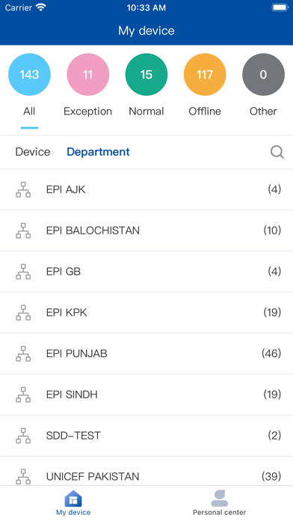Select the gray Other circle showing 0

point(263,74)
